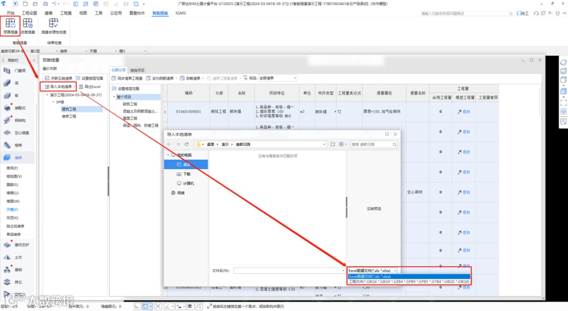
Task: Select 土方 in navigation bar
Action: coord(18,257)
